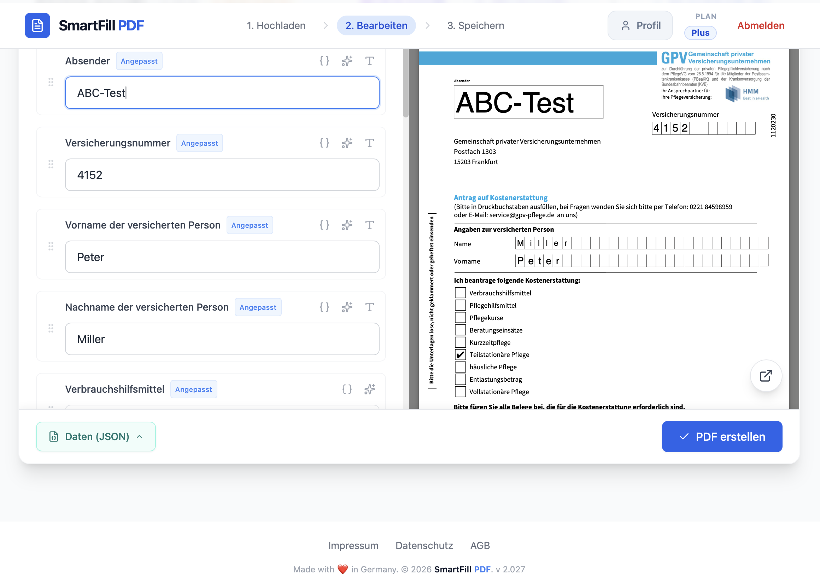The width and height of the screenshot is (820, 583).
Task: Click the Abmelden link
Action: coord(761,25)
